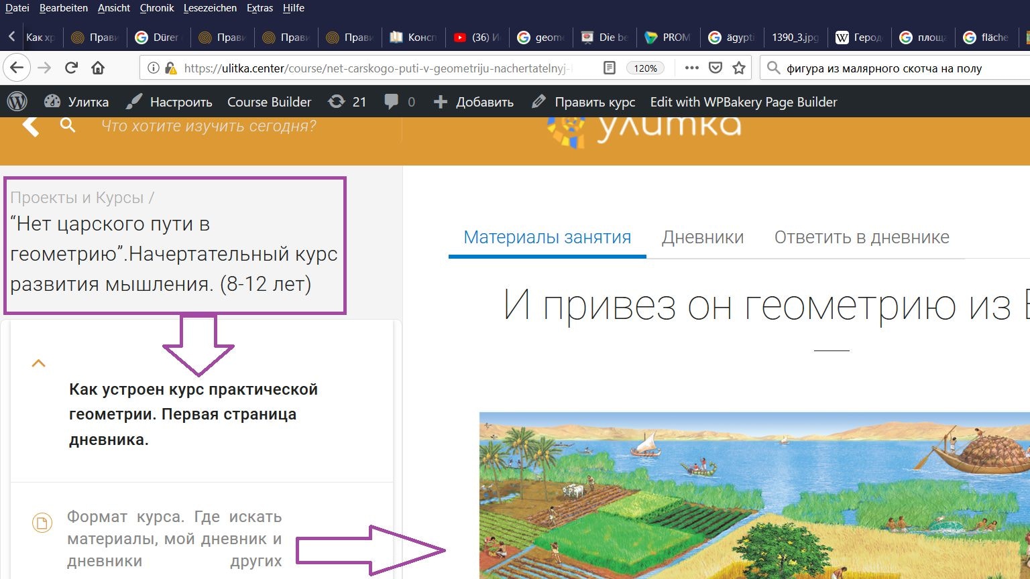Open the Extras menu
This screenshot has height=579, width=1030.
(260, 8)
